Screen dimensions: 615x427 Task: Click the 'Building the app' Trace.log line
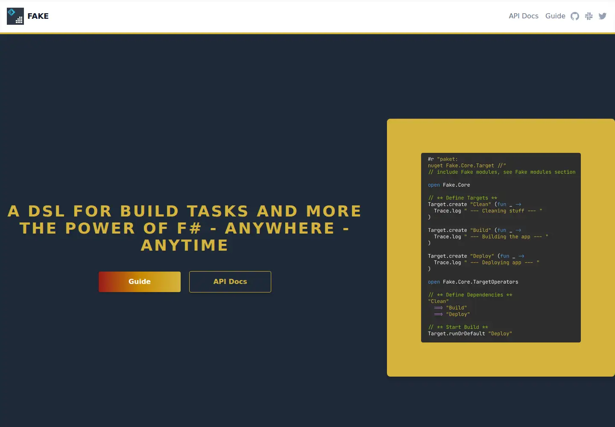coord(491,237)
